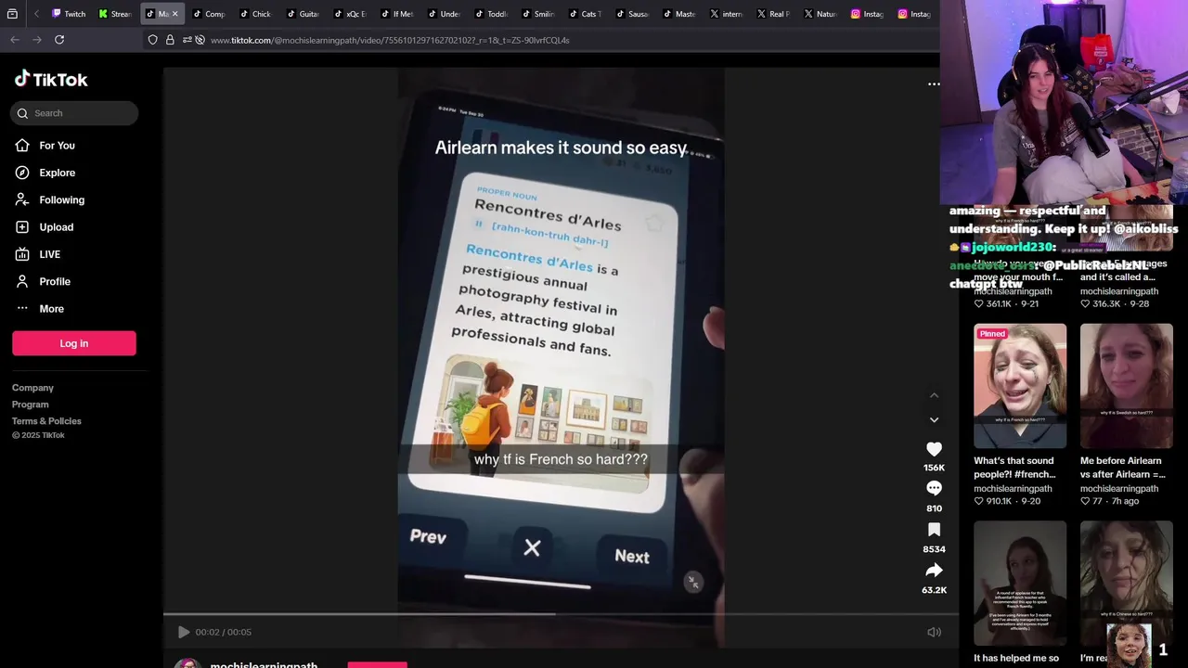Image resolution: width=1188 pixels, height=668 pixels.
Task: Switch to the Chick TikTok tab
Action: point(256,14)
